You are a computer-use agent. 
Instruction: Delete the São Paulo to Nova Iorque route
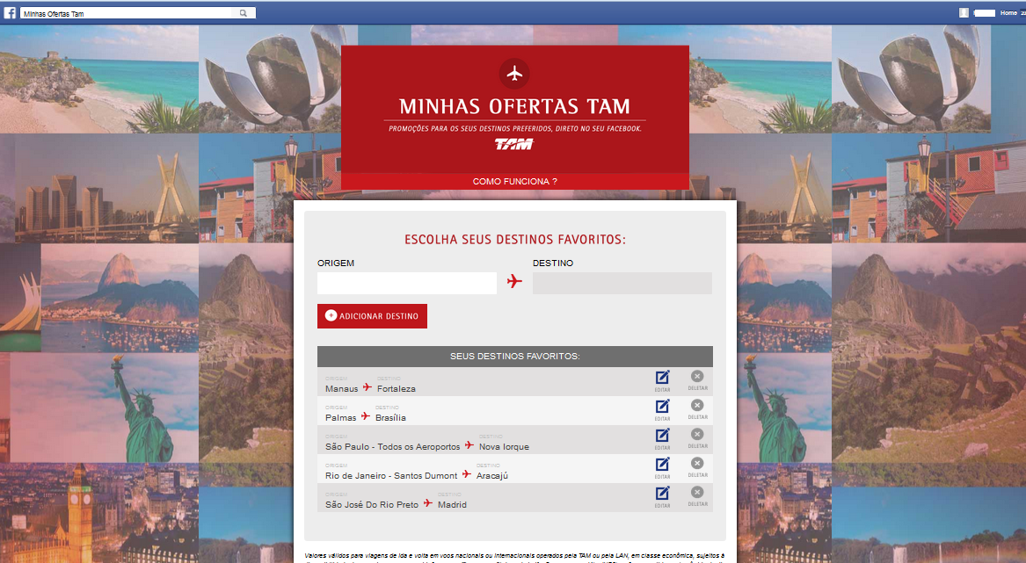pyautogui.click(x=697, y=437)
